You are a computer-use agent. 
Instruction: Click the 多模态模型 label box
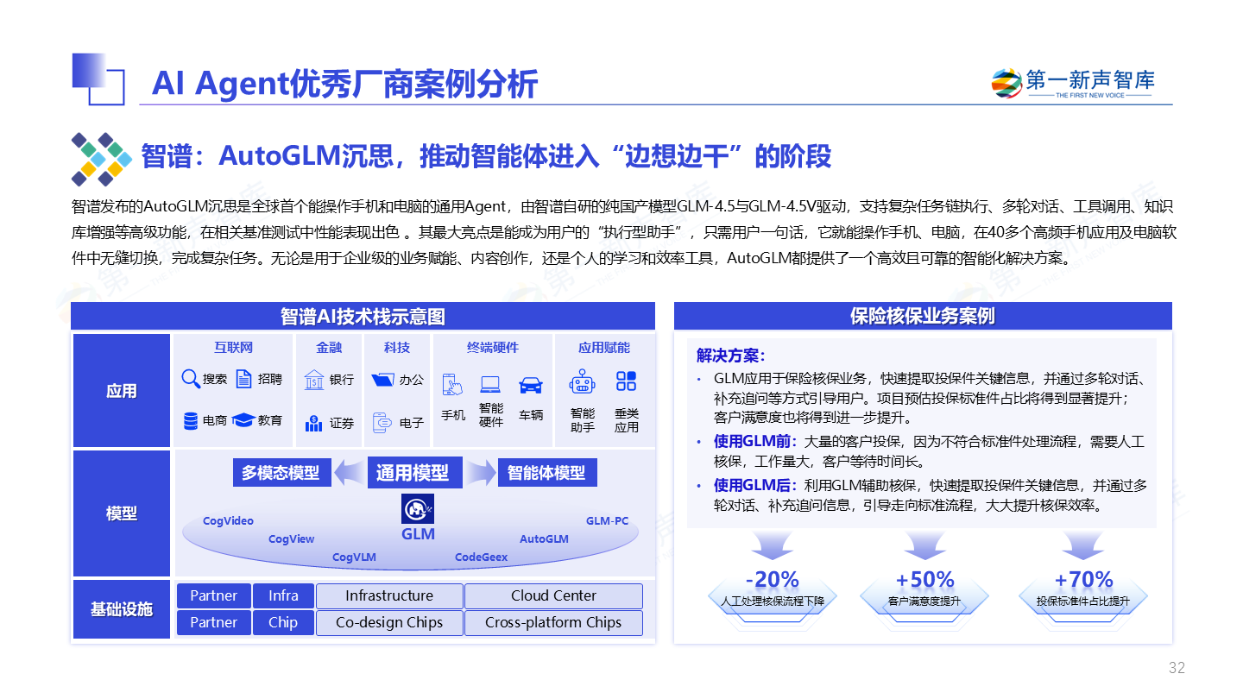(x=281, y=473)
